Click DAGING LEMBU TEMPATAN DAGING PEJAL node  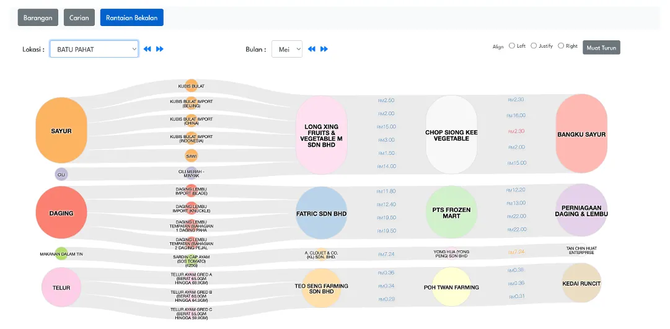coord(192,243)
